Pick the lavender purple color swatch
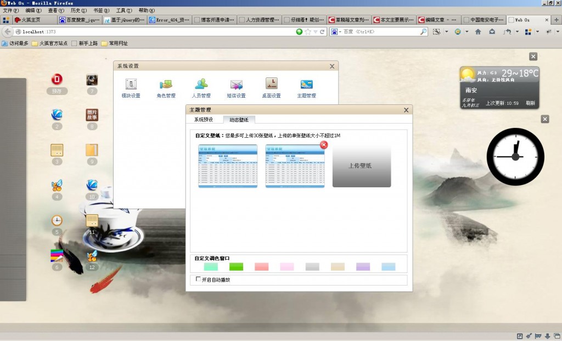The image size is (562, 341). coord(363,266)
